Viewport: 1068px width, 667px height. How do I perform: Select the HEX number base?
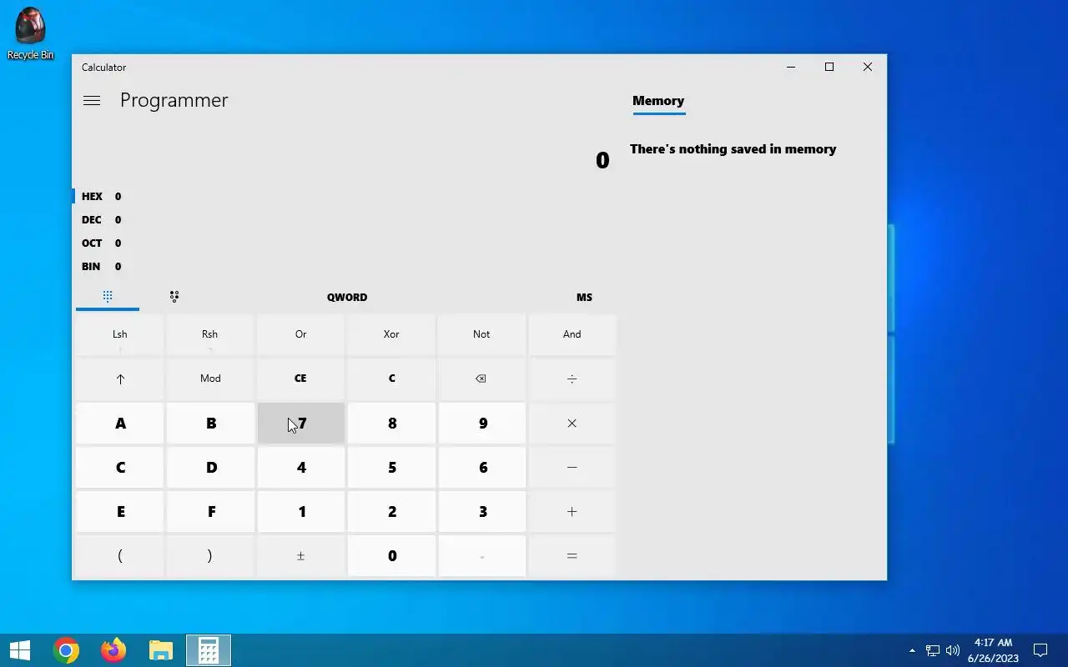[100, 197]
